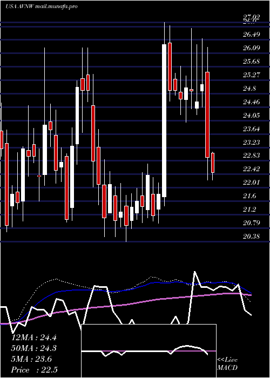Click the 24.8 price axis label
270x378 pixels.
[249, 89]
